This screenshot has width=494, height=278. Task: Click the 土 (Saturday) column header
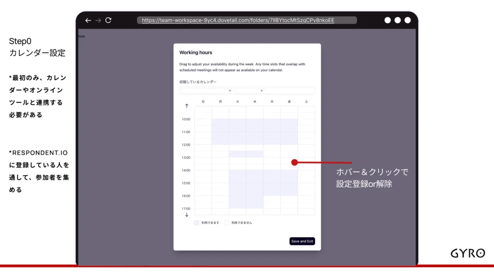click(306, 102)
